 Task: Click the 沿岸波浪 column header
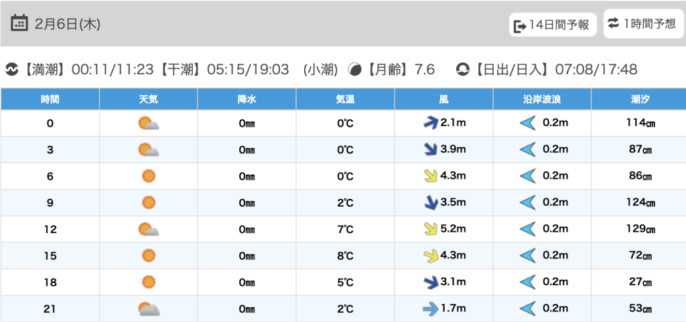(542, 99)
